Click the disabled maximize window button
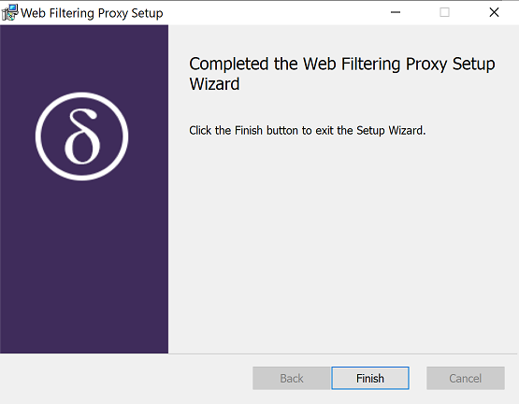This screenshot has width=519, height=404. (x=444, y=12)
